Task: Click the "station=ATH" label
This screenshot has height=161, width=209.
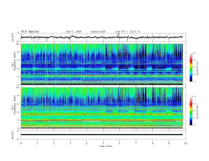Action: pyautogui.click(x=98, y=32)
